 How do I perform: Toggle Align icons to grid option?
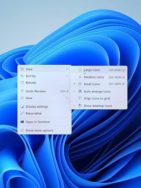pos(99,98)
